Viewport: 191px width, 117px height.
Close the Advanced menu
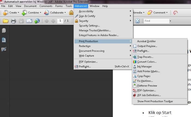click(81, 6)
